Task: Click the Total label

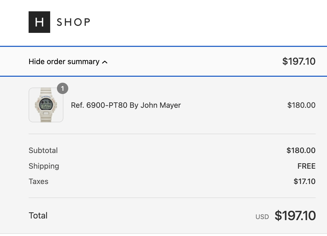Action: click(38, 216)
